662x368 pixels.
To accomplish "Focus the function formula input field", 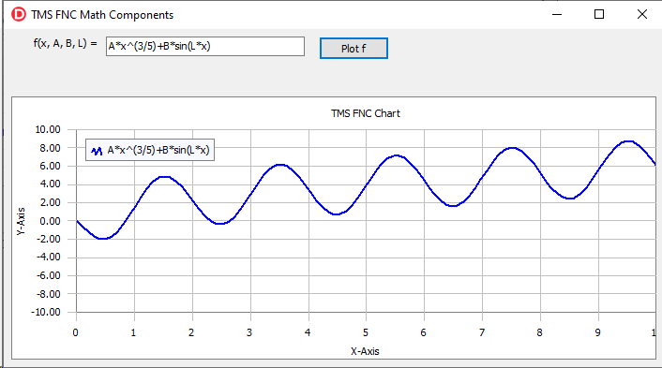I will click(205, 47).
